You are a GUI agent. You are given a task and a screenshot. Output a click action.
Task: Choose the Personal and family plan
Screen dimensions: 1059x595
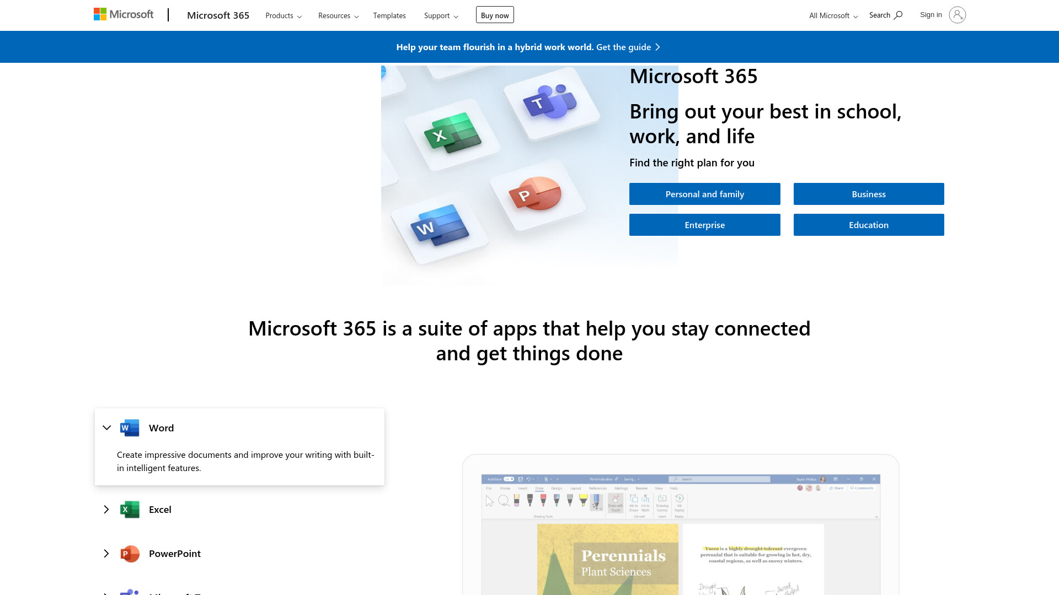(704, 194)
